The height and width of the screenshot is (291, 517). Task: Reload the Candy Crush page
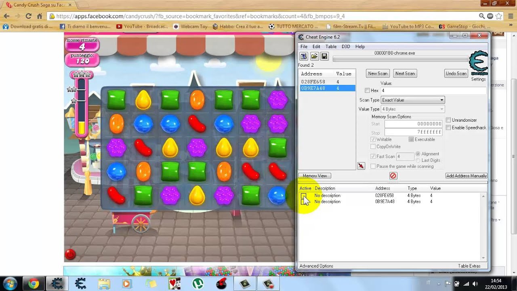pyautogui.click(x=28, y=16)
